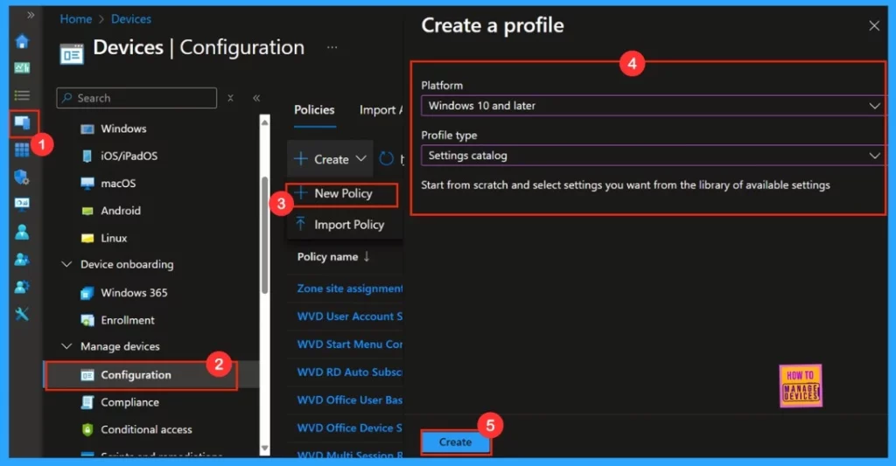Switch to Import tab
The image size is (896, 466).
click(381, 109)
